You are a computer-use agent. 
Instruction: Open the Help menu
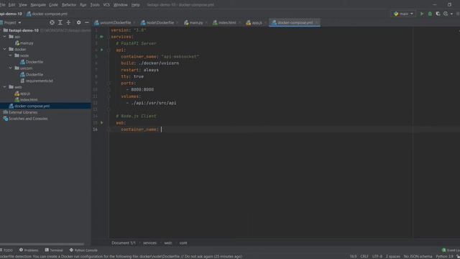pyautogui.click(x=135, y=5)
